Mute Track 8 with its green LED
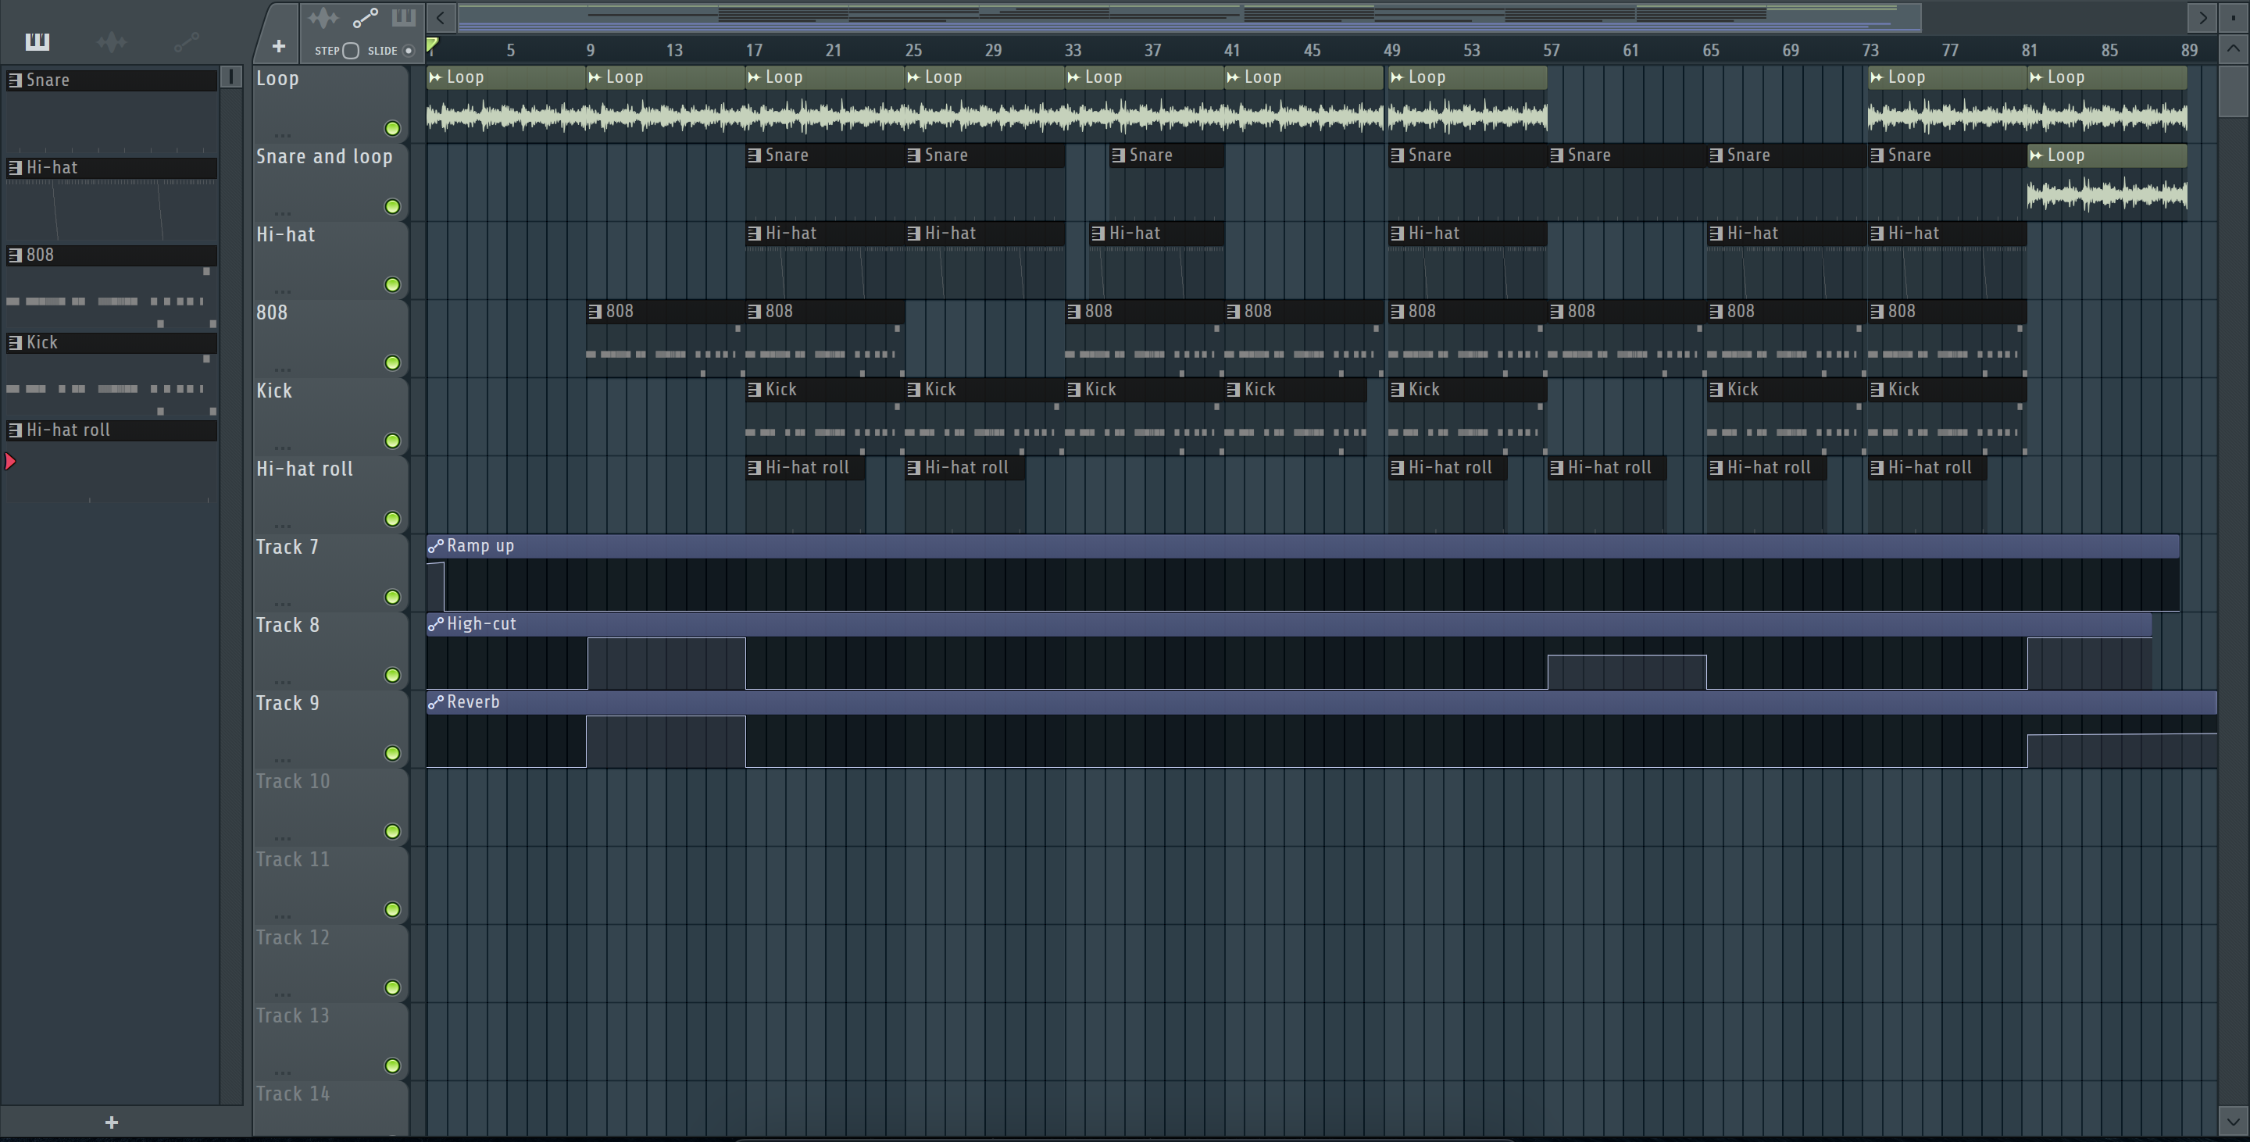This screenshot has width=2250, height=1142. tap(393, 676)
